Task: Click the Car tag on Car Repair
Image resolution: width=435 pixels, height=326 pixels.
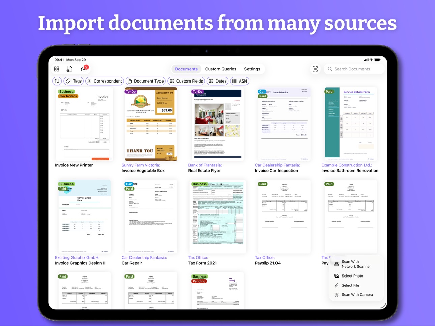Action: (x=129, y=184)
